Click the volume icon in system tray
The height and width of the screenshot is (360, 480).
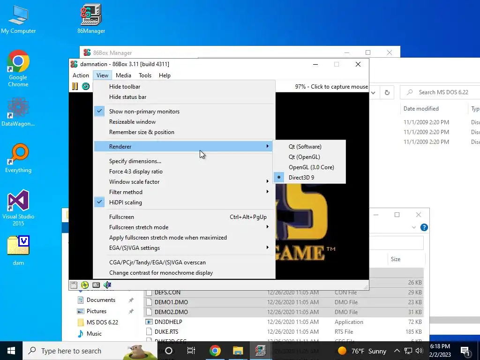coord(419,351)
